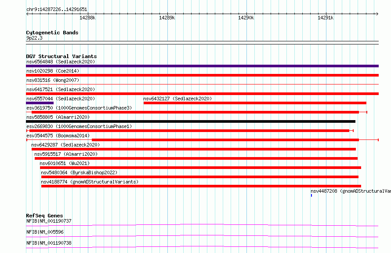Open esv2669830 (1000GenomesConsortiumPhase1) label
The width and height of the screenshot is (391, 253).
click(x=79, y=126)
